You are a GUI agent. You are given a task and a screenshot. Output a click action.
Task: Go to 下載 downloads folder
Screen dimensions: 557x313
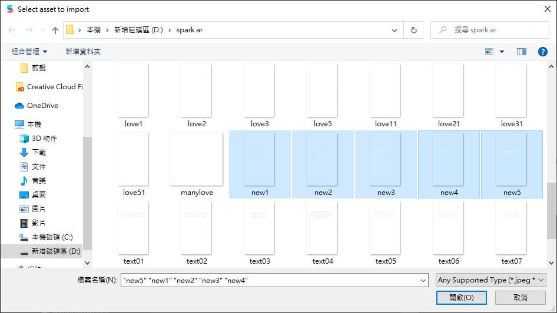pos(39,153)
